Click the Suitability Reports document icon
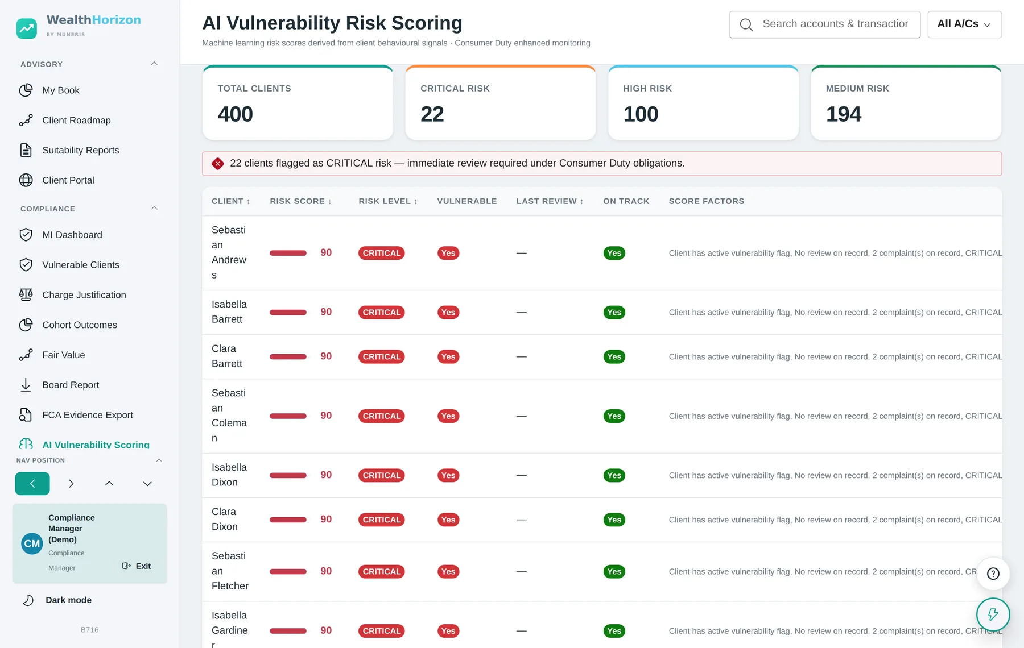 click(x=26, y=150)
